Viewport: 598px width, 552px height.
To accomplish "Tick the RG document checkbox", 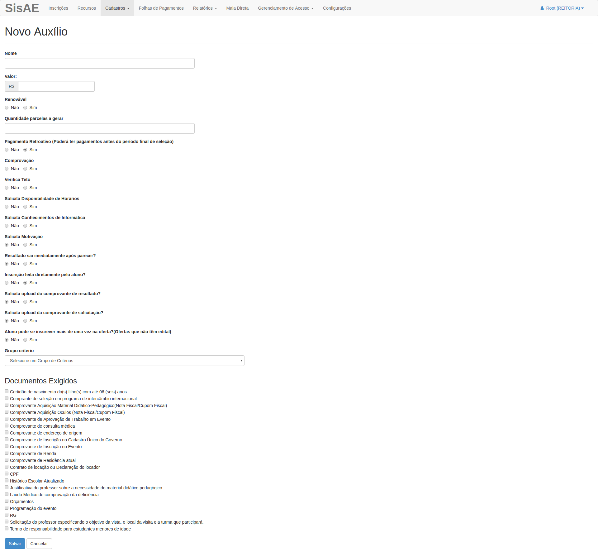I will [x=7, y=515].
